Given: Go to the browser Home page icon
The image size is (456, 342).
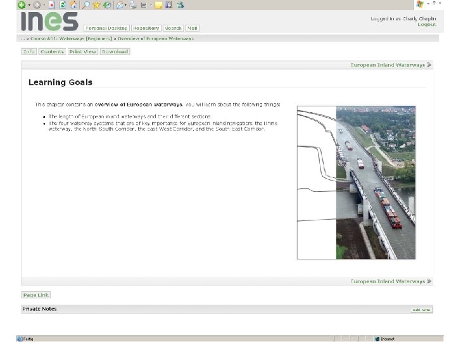Looking at the screenshot, I should 73,4.
